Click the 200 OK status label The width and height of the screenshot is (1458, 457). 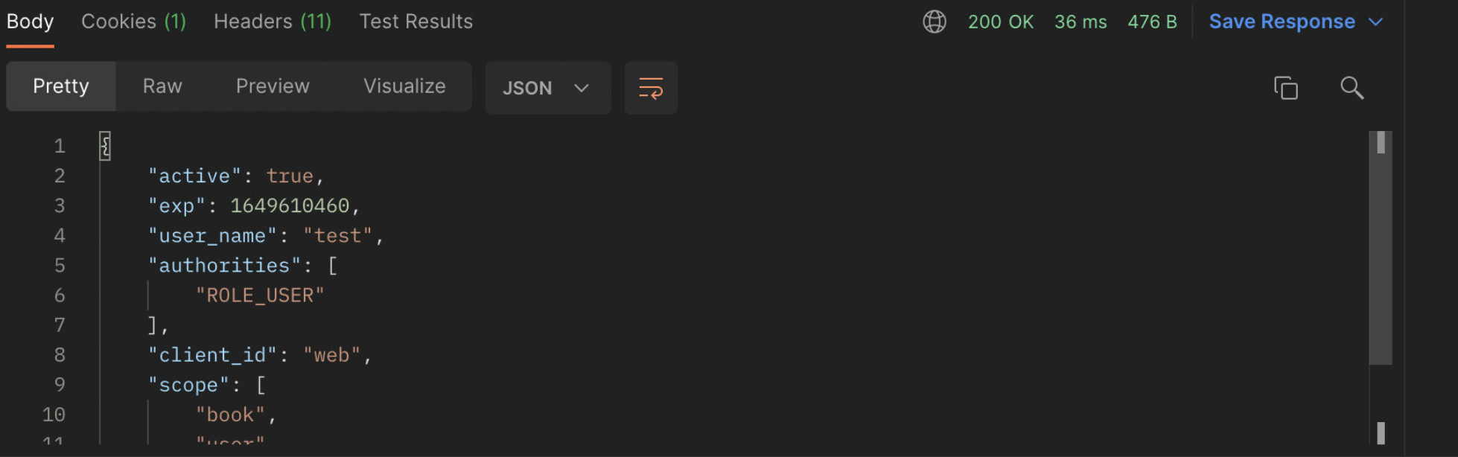[x=1001, y=22]
